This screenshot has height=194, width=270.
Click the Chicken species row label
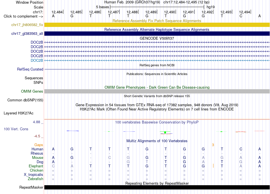(36, 170)
